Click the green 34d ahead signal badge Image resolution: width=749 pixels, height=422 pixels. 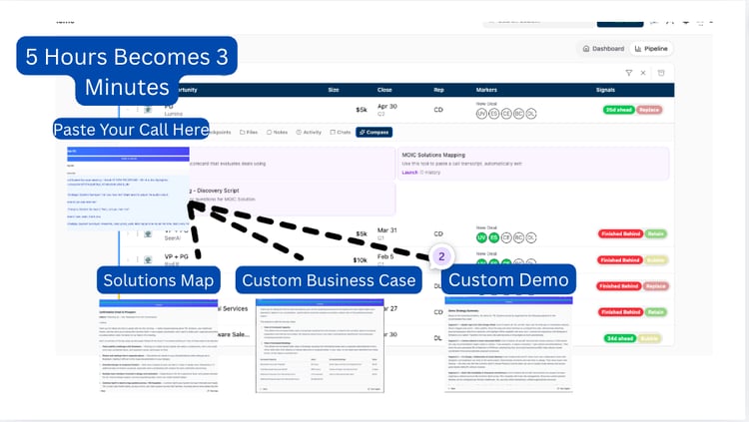click(613, 338)
